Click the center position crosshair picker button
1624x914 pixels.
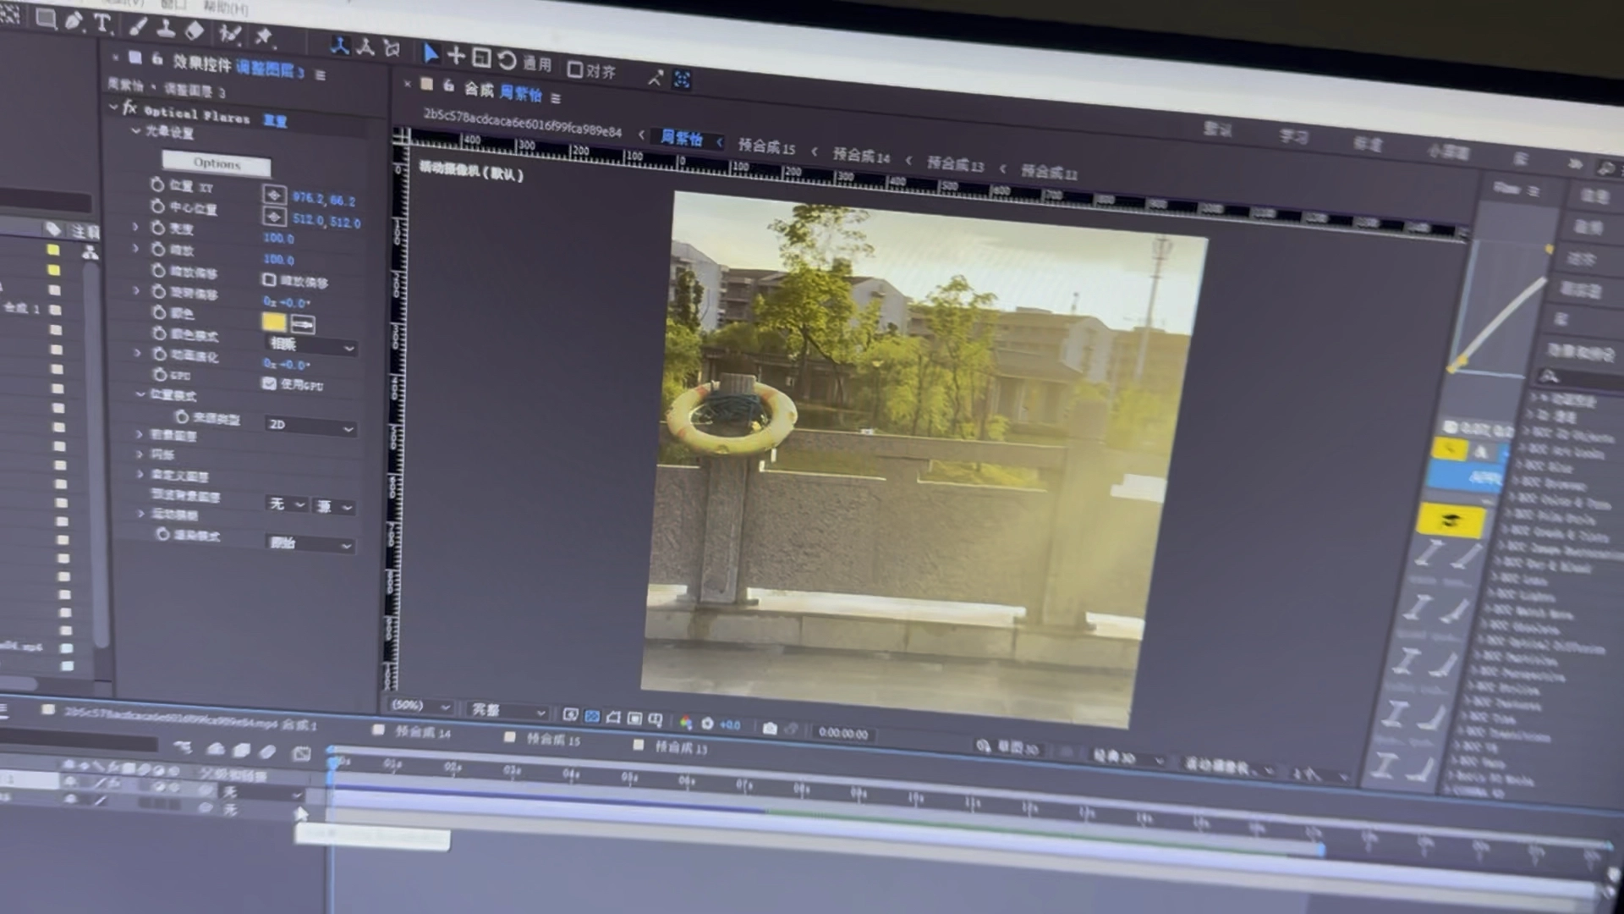[274, 217]
